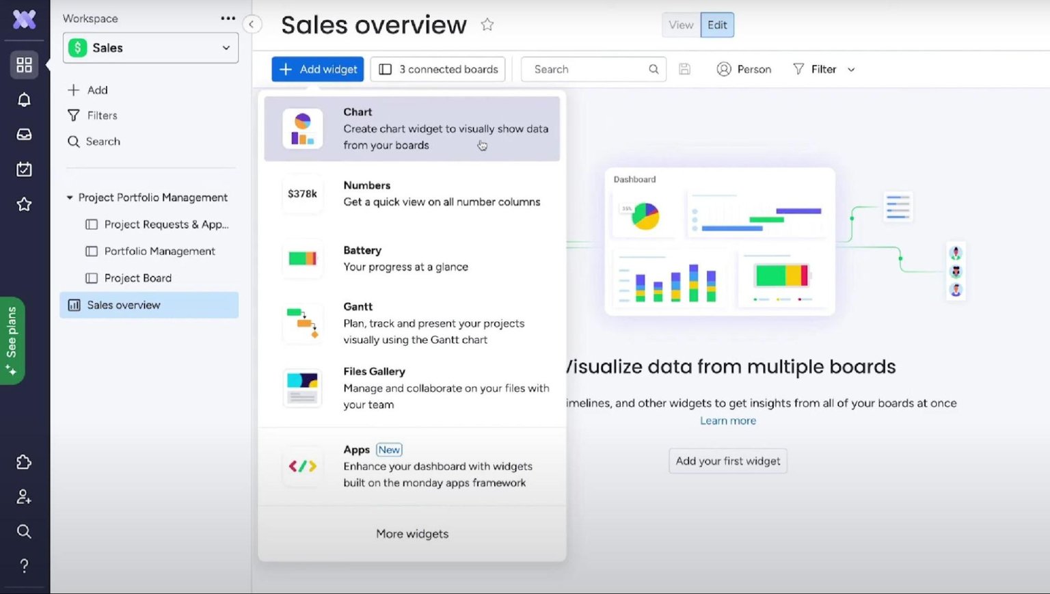Image resolution: width=1050 pixels, height=594 pixels.
Task: Open the help question mark icon
Action: click(x=24, y=566)
